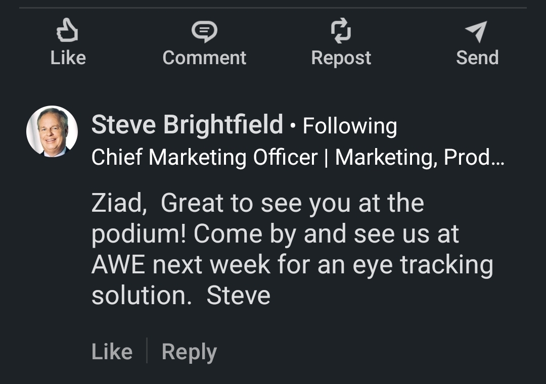
Task: Like Steve Brightfield's comment
Action: click(x=112, y=352)
